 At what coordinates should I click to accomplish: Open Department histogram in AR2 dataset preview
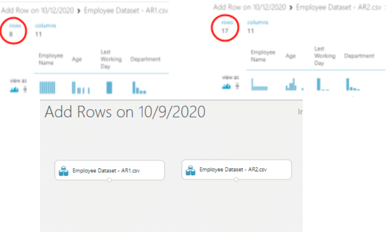(353, 85)
